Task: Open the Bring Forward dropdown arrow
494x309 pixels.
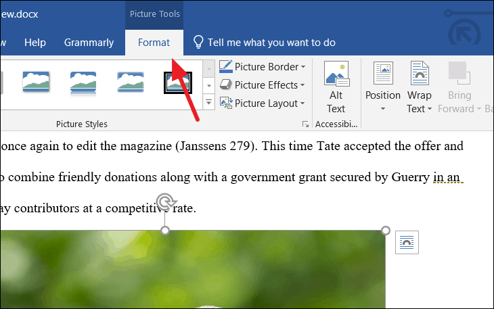Action: (x=479, y=109)
